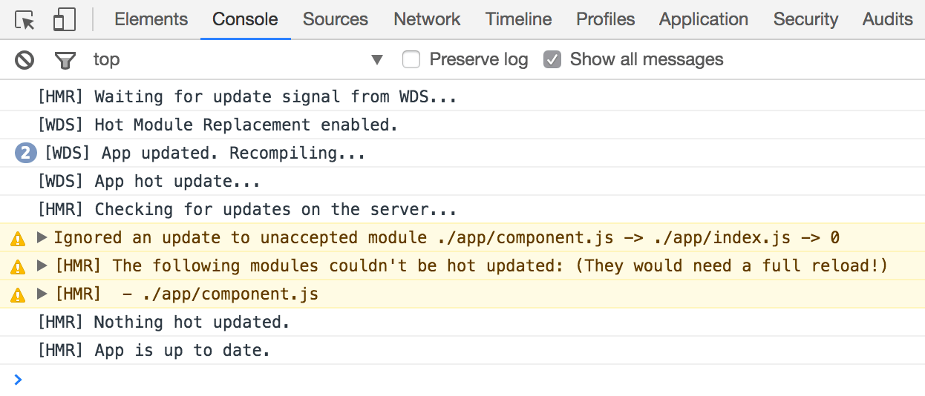Expand the 'Ignored an update' warning triangle

42,238
